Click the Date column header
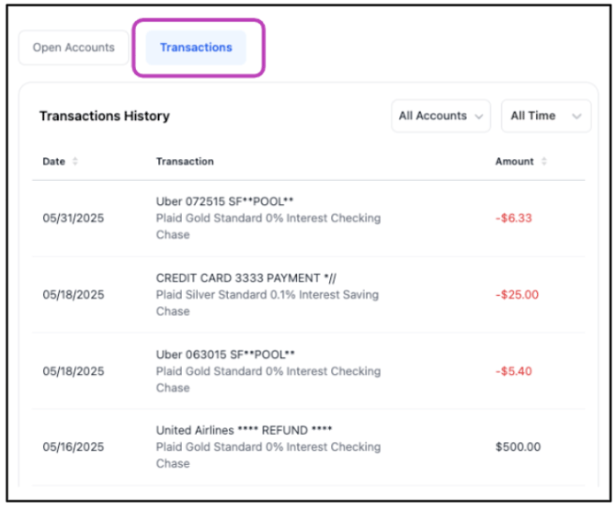The image size is (616, 509). 54,162
